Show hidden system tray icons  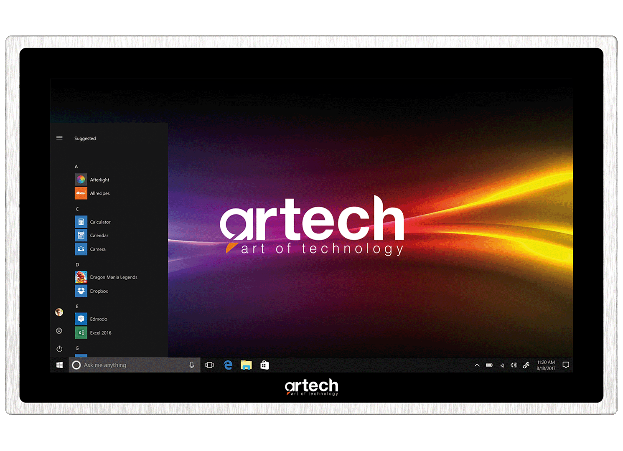coord(477,365)
